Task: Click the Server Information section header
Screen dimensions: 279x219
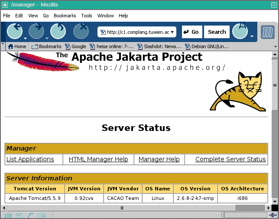Action: coord(136,178)
